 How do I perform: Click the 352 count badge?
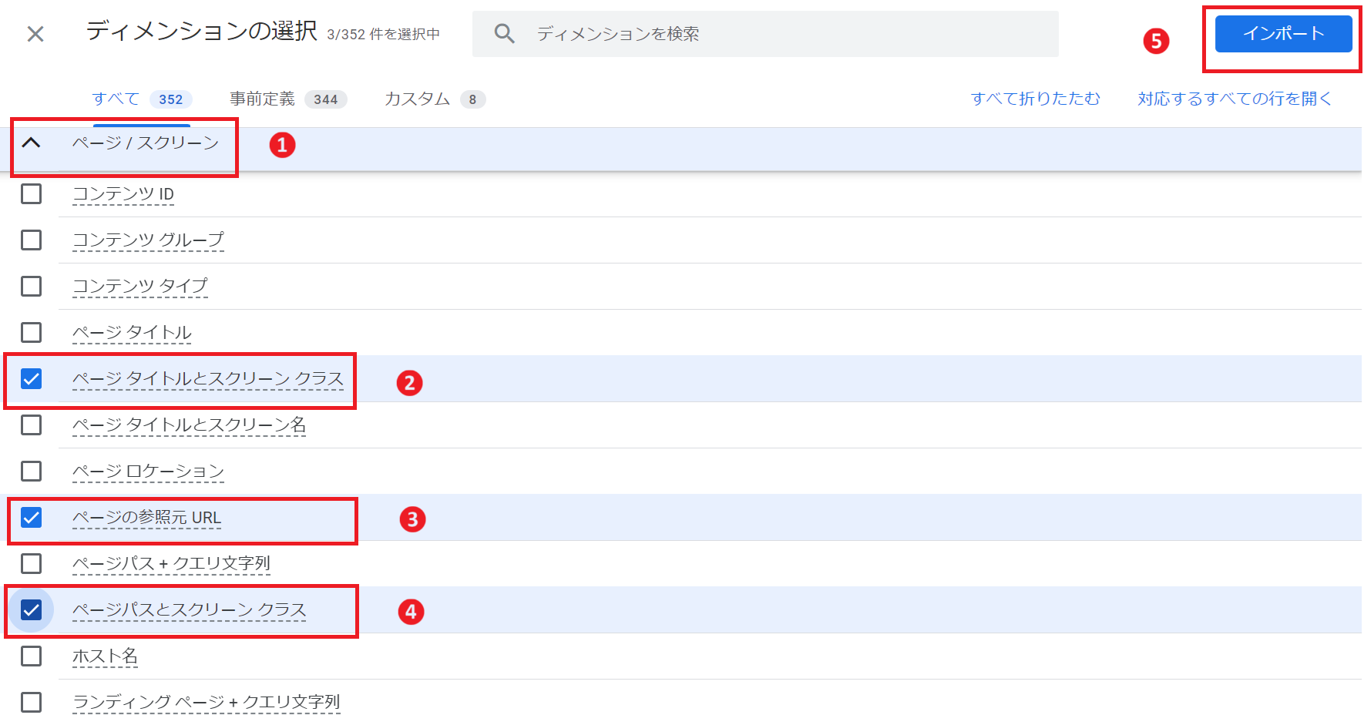tap(171, 99)
